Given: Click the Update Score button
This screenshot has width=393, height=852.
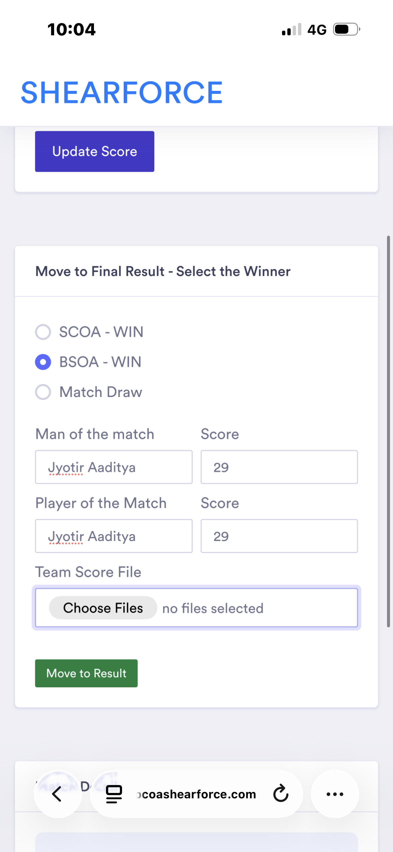Looking at the screenshot, I should 95,152.
